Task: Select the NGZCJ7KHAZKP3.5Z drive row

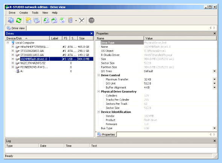Action: pyautogui.click(x=49, y=63)
